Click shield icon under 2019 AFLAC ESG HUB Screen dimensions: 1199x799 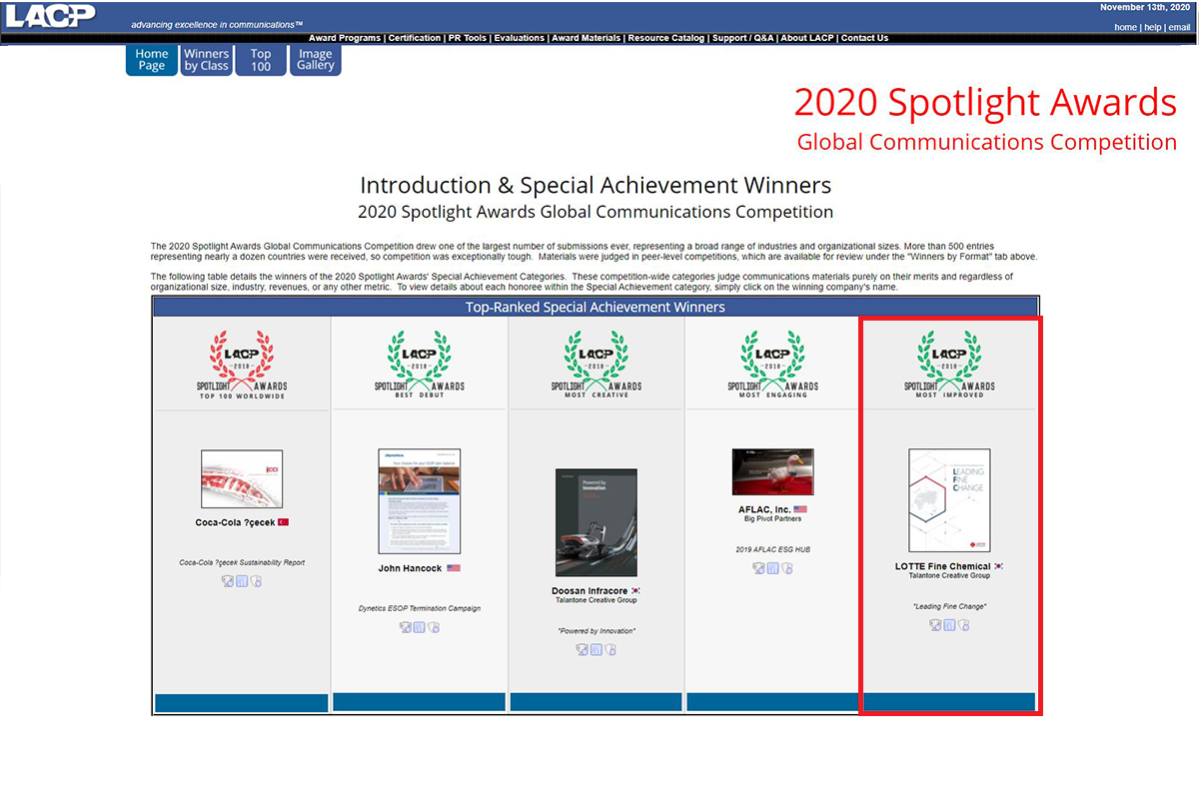pos(786,568)
